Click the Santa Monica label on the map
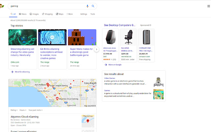Image resolution: width=211 pixels, height=132 pixels. click(x=43, y=91)
